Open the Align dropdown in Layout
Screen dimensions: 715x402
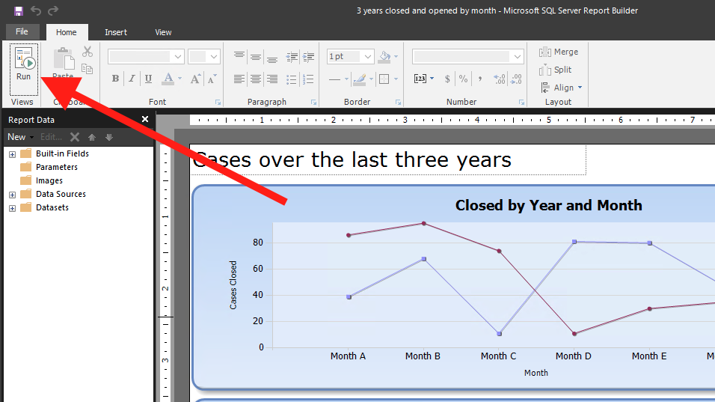[560, 88]
